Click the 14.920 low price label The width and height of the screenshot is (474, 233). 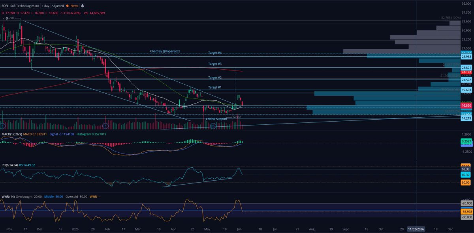click(236, 117)
